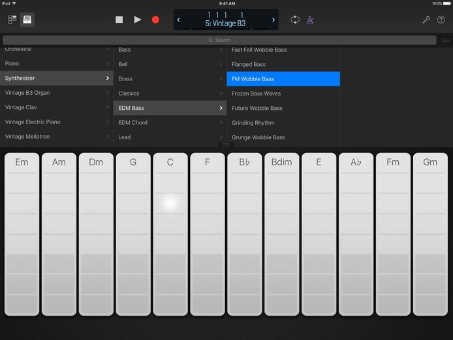Image resolution: width=453 pixels, height=340 pixels.
Task: Choose the Future Wobble Bass patch
Action: click(283, 108)
